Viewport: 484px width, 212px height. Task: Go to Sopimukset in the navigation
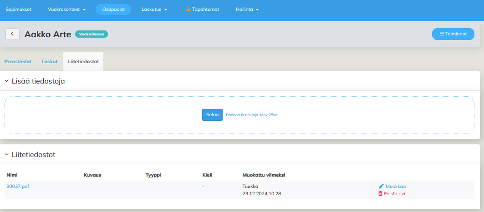coord(18,10)
